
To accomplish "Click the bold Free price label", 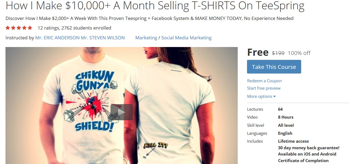I will tap(258, 52).
